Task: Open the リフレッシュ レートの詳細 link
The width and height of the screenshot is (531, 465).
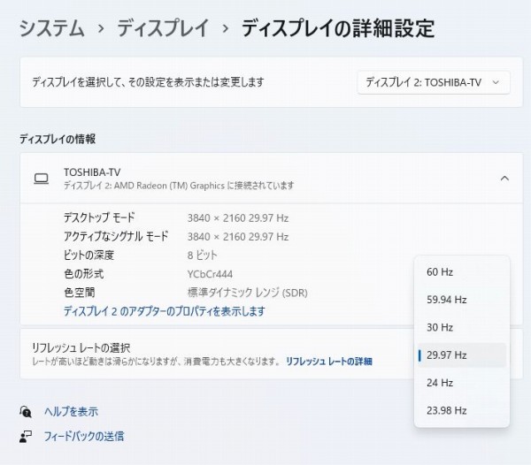Action: (328, 362)
